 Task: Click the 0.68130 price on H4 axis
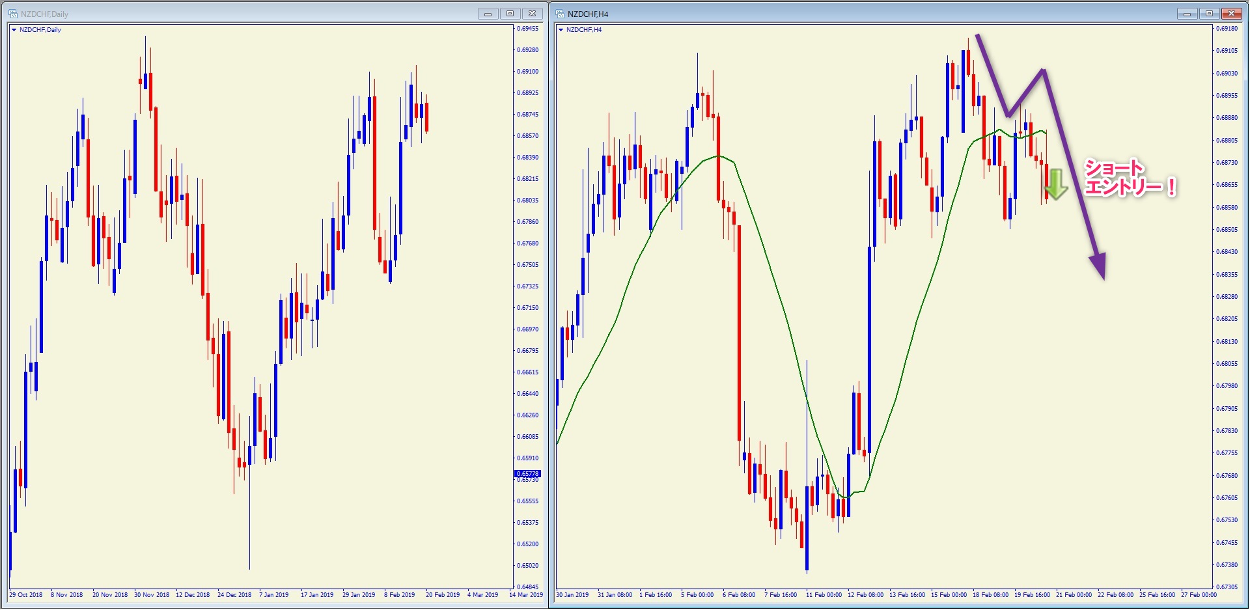1227,342
